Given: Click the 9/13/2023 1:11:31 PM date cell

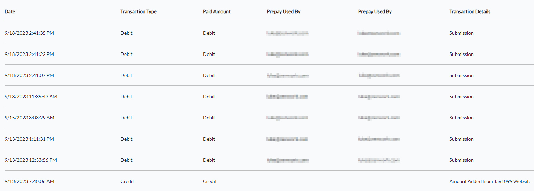Looking at the screenshot, I should 29,139.
